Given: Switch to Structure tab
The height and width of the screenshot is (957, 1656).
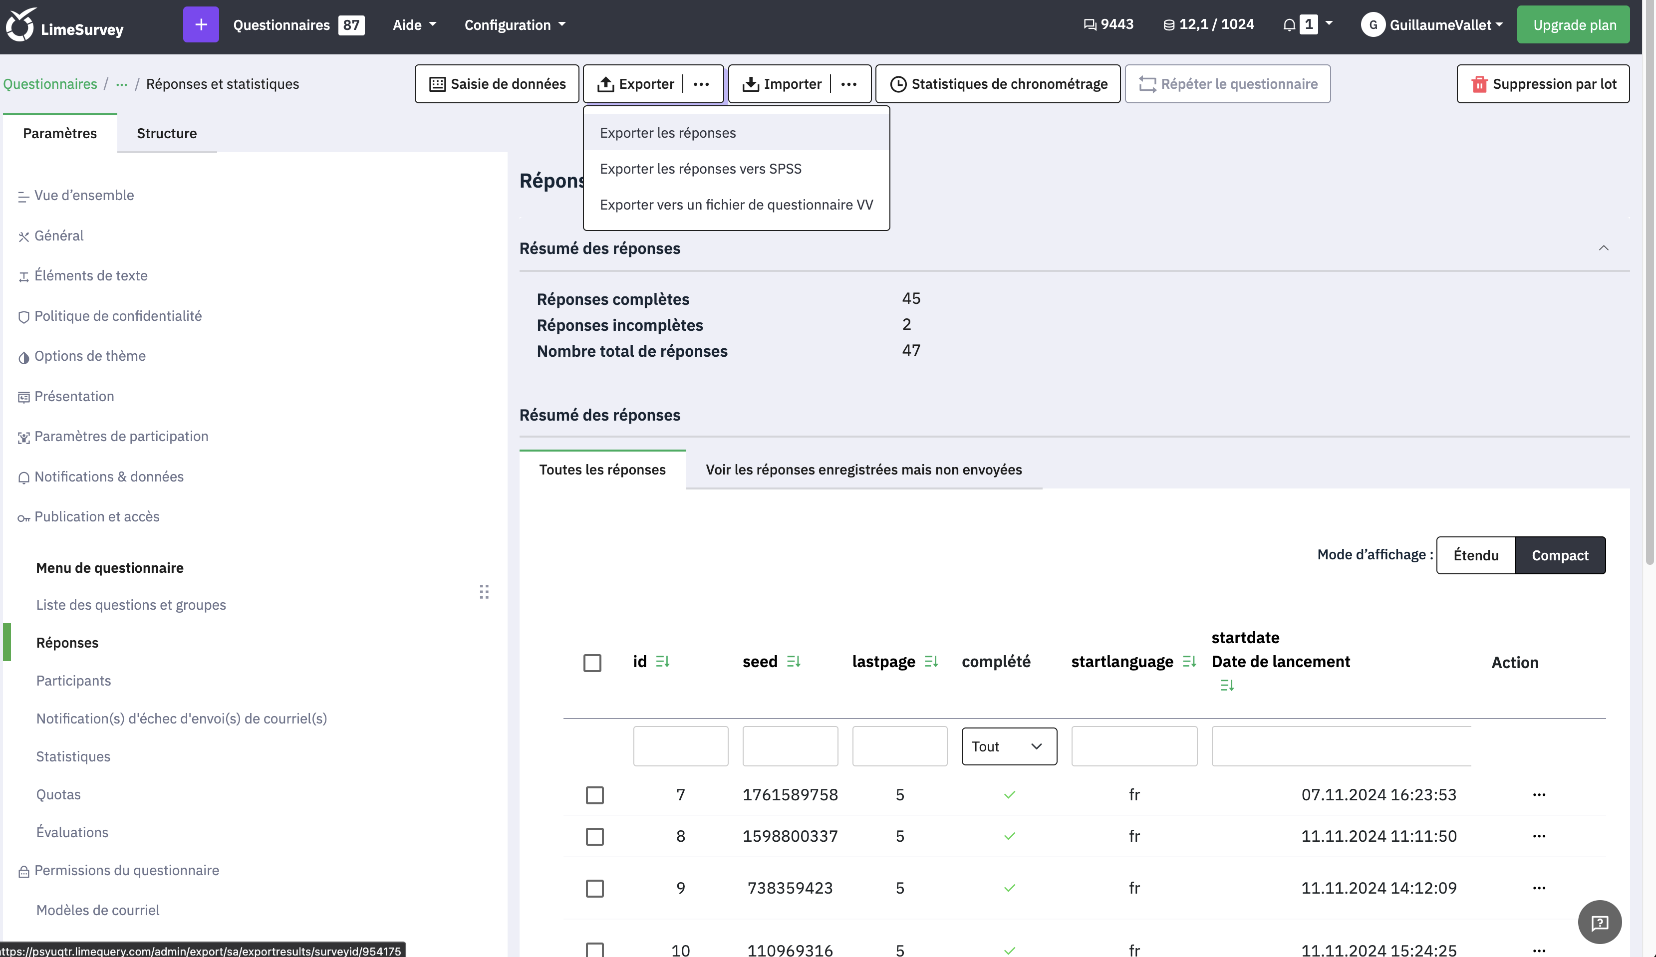Looking at the screenshot, I should 167,133.
